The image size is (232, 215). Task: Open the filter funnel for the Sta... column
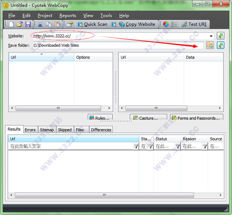[x=151, y=147]
